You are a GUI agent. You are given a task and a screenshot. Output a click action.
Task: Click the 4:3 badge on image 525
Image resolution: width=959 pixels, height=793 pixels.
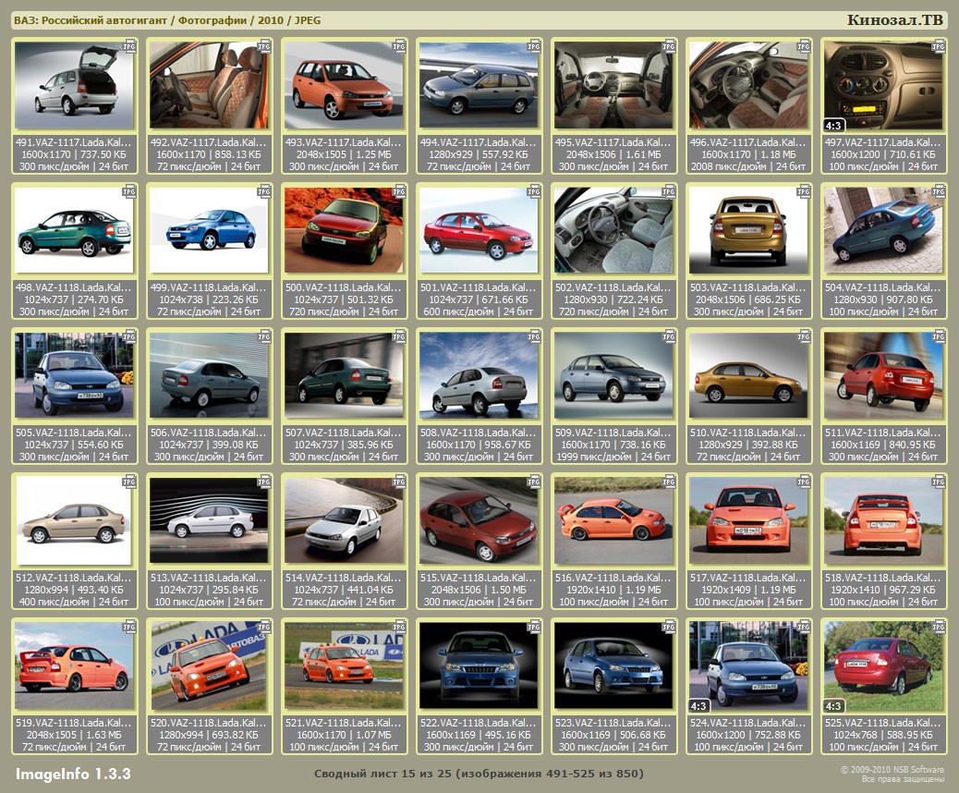click(x=833, y=705)
